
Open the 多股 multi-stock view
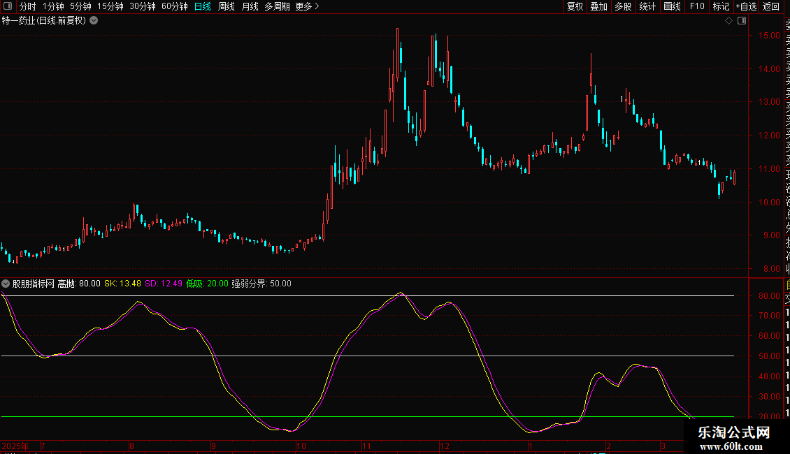pyautogui.click(x=623, y=6)
